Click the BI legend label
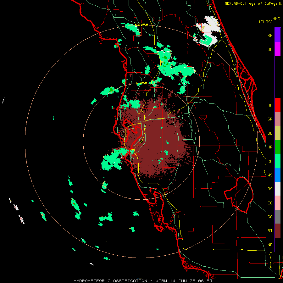This screenshot has width=283, height=283. coord(270,231)
